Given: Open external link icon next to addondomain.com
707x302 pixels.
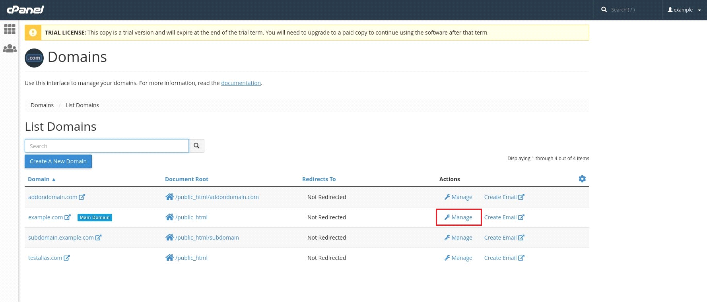Looking at the screenshot, I should coord(82,197).
